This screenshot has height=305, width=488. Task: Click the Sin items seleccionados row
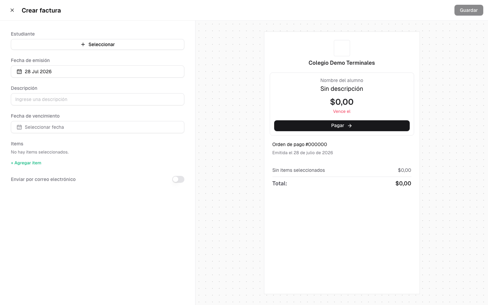tap(342, 170)
